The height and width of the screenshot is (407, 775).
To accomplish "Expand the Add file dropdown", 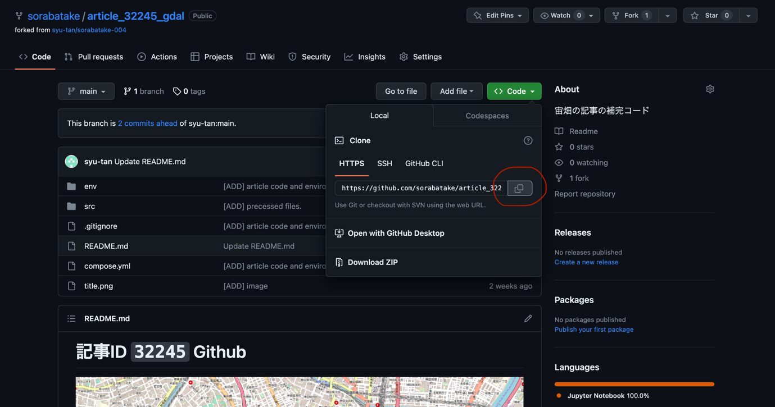I will click(x=456, y=91).
